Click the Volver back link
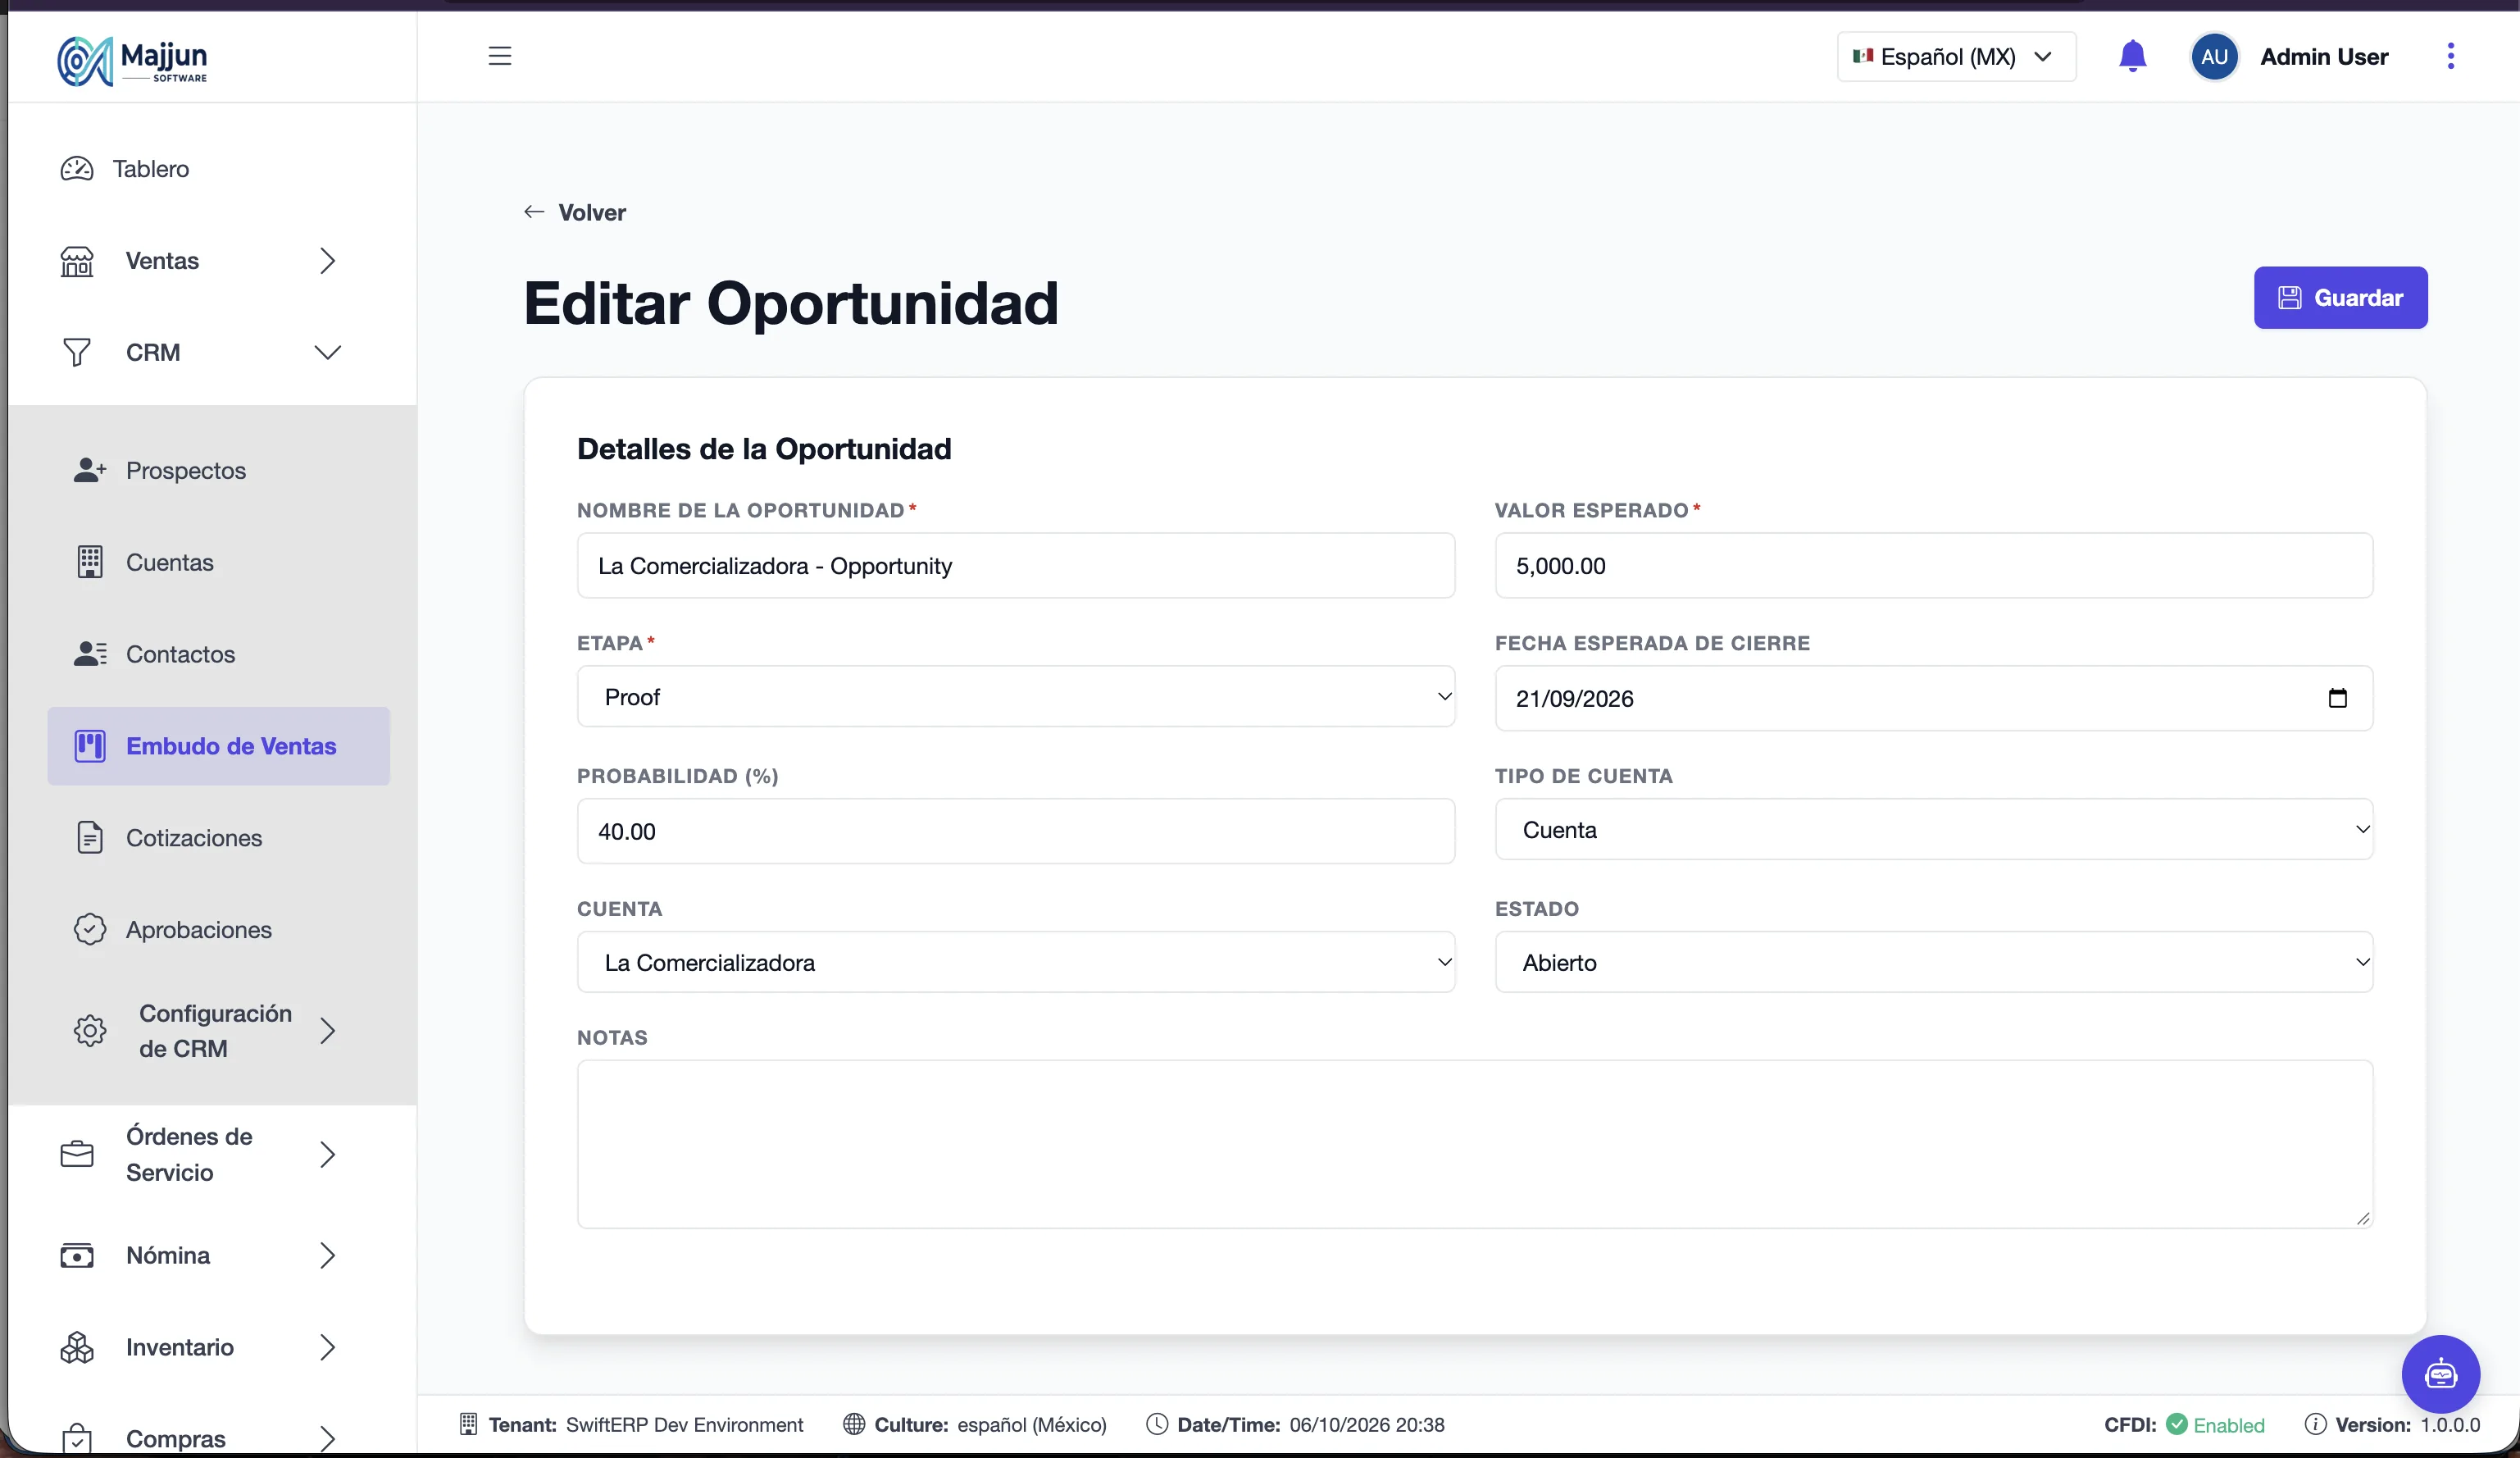The width and height of the screenshot is (2520, 1458). tap(574, 213)
